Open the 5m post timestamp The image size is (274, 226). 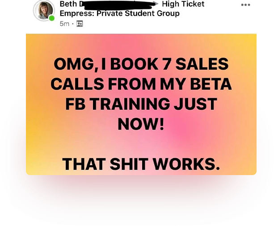(64, 24)
